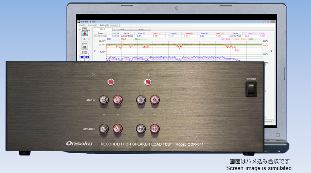Start recording with the red START button

click(x=85, y=34)
